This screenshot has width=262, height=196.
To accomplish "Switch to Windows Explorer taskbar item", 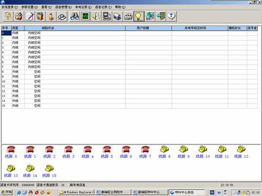I will point(77,192).
